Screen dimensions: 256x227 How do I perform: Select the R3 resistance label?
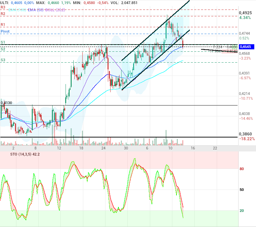click(x=3, y=7)
